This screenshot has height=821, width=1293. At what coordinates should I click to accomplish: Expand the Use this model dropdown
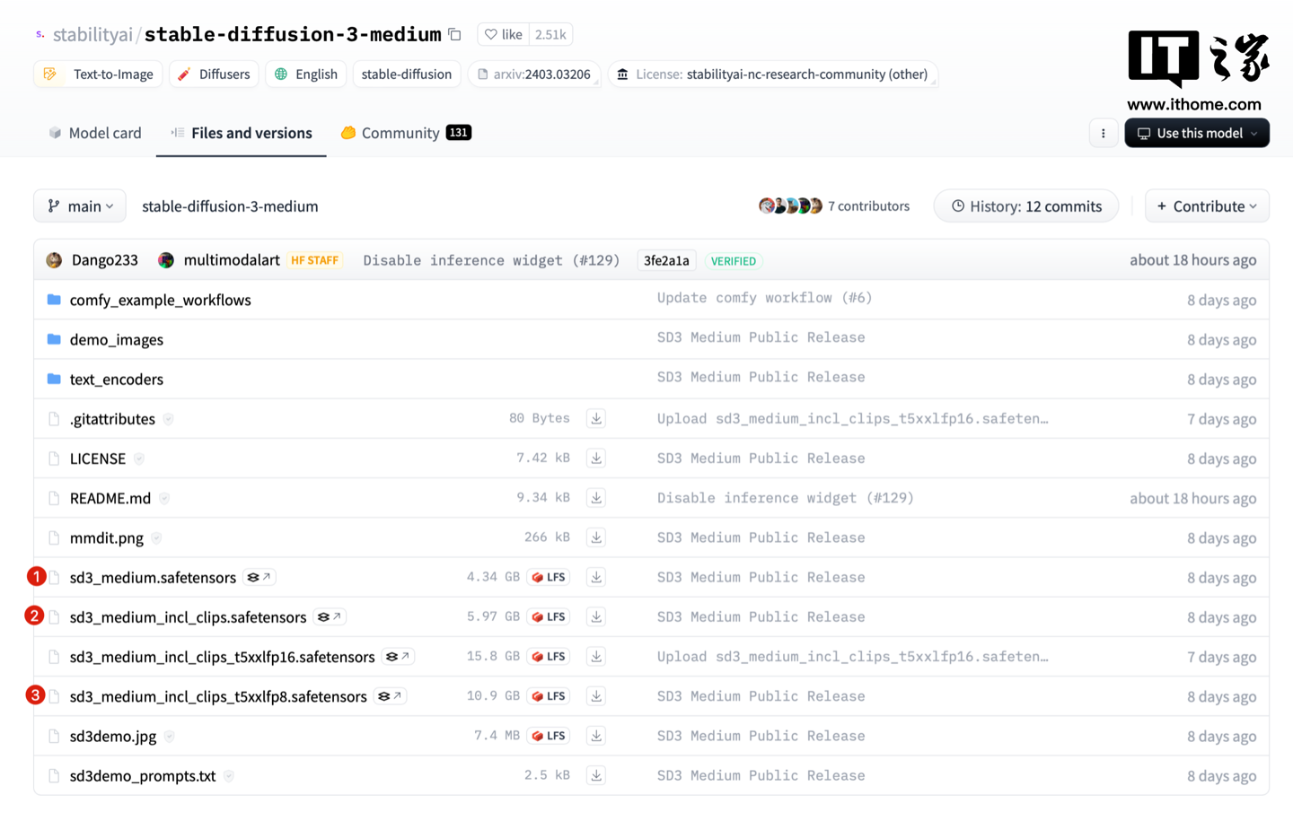coord(1196,134)
